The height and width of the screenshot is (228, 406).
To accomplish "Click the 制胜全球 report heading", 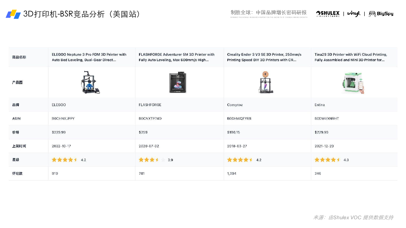I will click(x=269, y=12).
